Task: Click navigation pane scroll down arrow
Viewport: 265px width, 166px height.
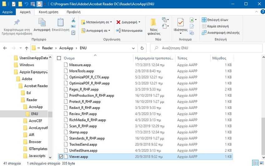Action: (50, 157)
